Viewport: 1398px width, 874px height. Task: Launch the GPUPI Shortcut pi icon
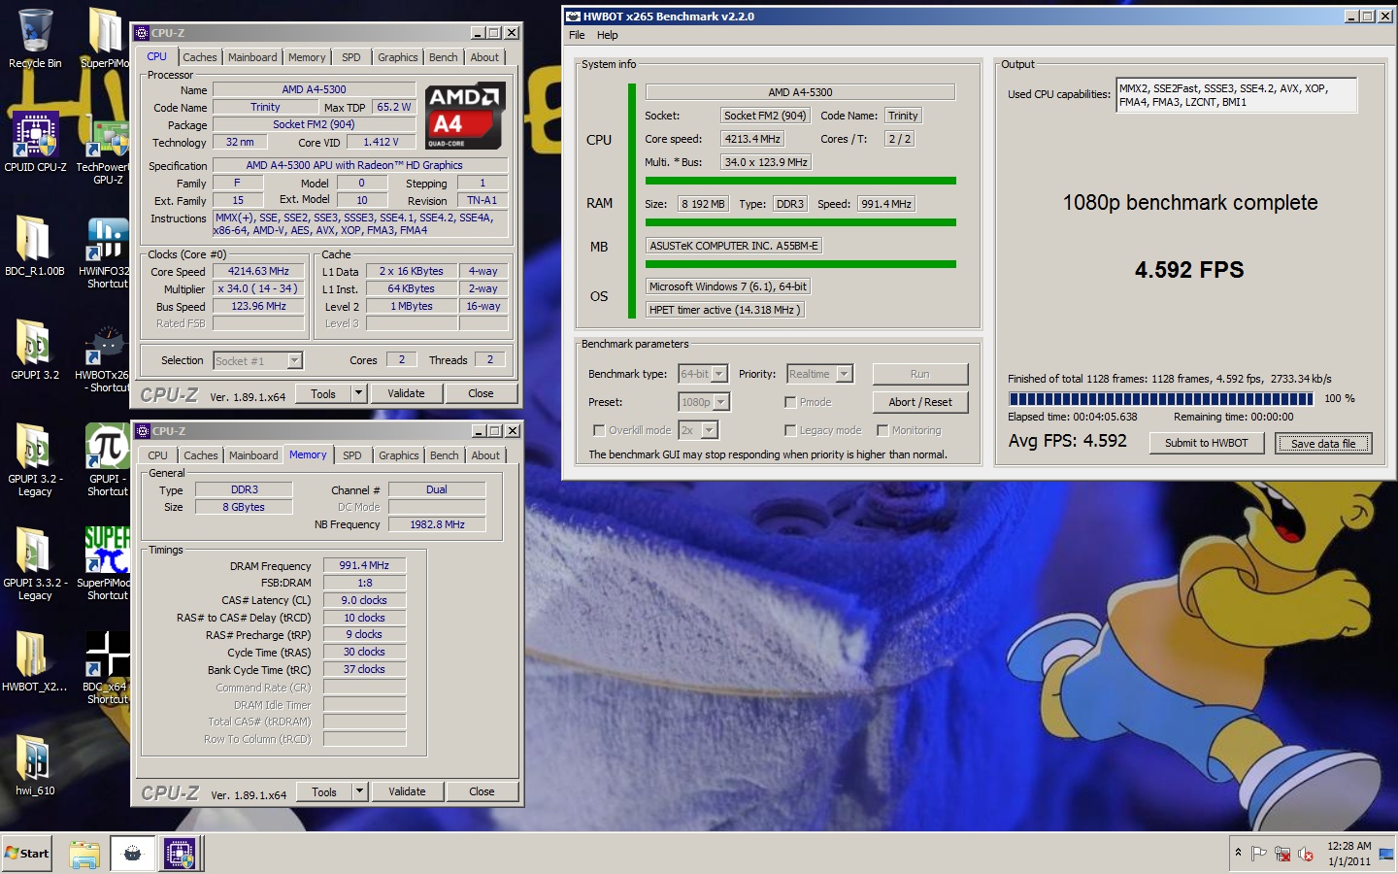107,460
